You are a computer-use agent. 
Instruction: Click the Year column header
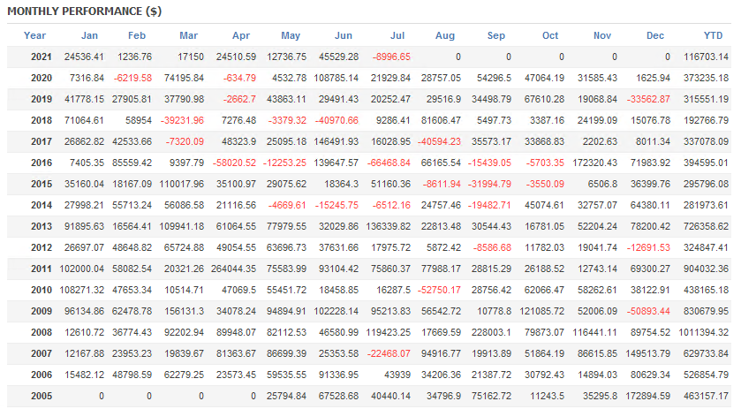(x=35, y=35)
